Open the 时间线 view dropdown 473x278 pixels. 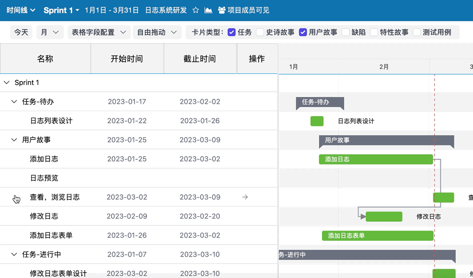[x=21, y=10]
